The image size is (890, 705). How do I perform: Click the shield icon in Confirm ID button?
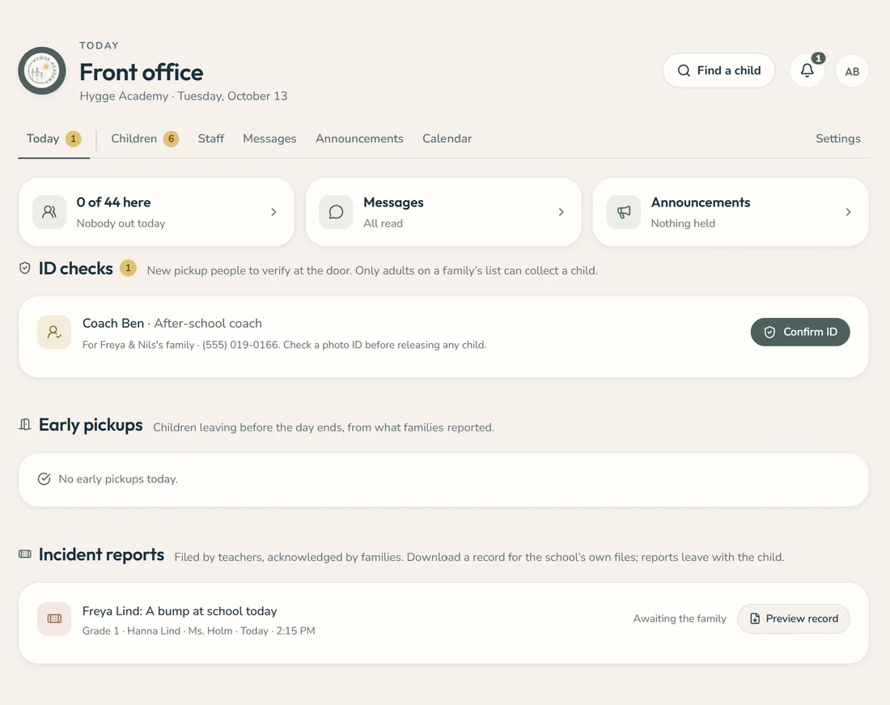coord(769,332)
